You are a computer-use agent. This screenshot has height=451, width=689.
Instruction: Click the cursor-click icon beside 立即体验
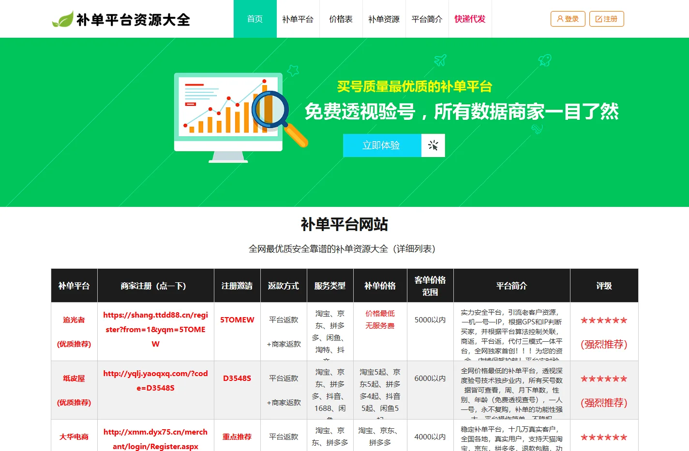433,145
